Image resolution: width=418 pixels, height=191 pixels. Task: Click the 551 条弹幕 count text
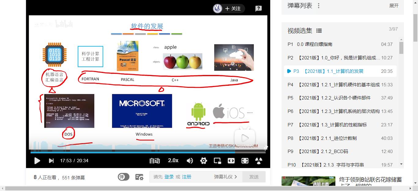tap(73, 178)
